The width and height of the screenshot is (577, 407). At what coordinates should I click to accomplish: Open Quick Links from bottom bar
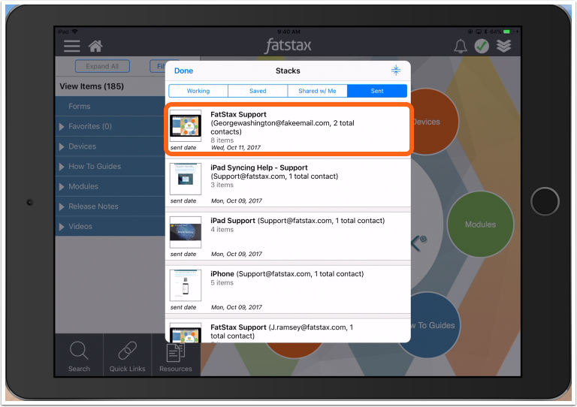[127, 356]
